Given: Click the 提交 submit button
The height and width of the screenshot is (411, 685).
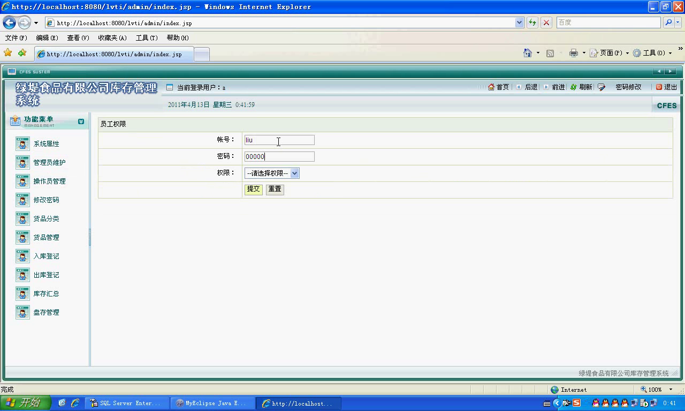Looking at the screenshot, I should (253, 189).
